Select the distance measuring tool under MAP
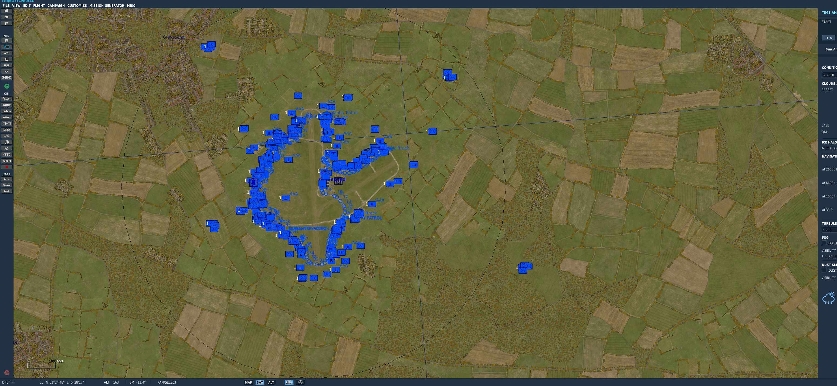Viewport: 837px width, 386px height. point(6,191)
